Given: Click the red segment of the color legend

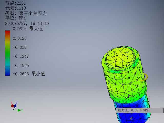Looking at the screenshot, I should pyautogui.click(x=7, y=35).
